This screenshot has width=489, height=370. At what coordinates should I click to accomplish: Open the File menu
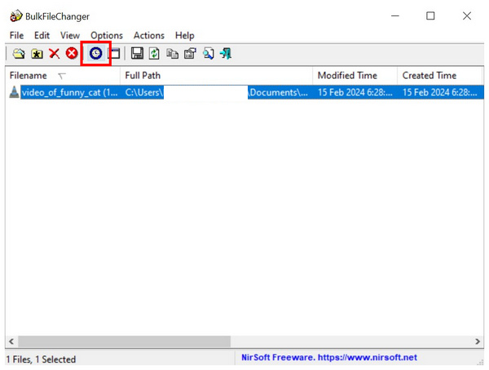(x=17, y=35)
